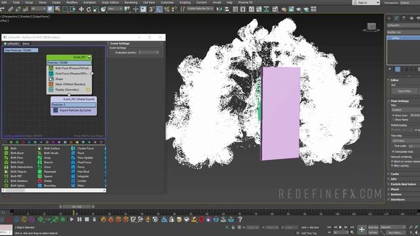This screenshot has width=420, height=236.
Task: Click the help question mark icon in Phoenix toolbar
Action: tap(240, 220)
